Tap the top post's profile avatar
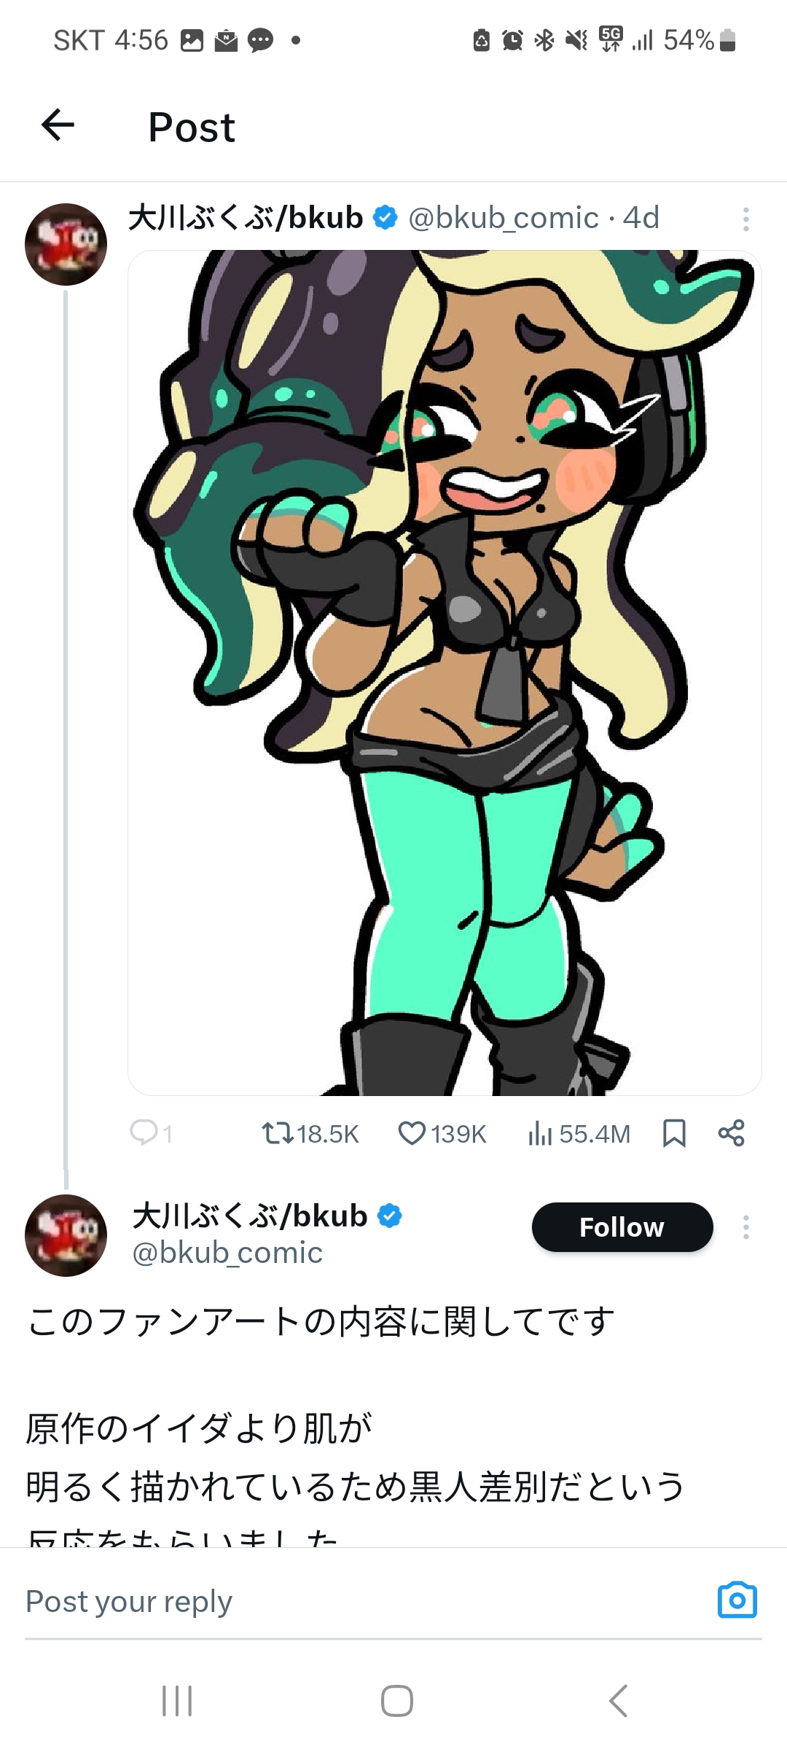The height and width of the screenshot is (1749, 787). click(66, 244)
